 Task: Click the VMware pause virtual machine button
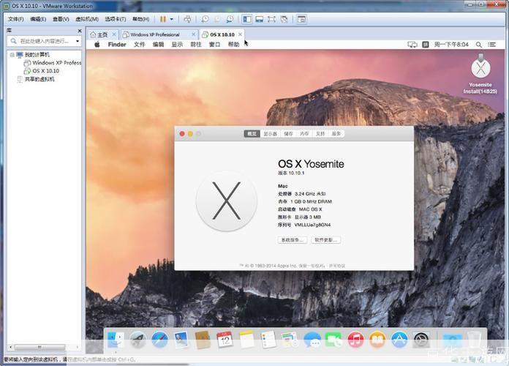162,19
